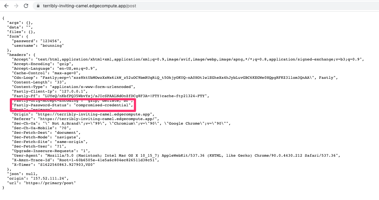Click the browser forward arrow
Screen dimensions: 379x200
[x=16, y=5]
